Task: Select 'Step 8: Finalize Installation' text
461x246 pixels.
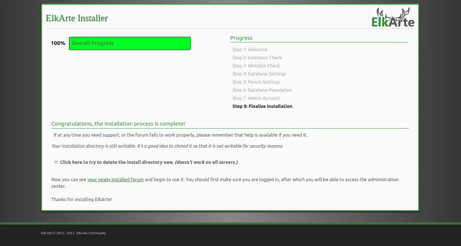Action: pyautogui.click(x=262, y=106)
